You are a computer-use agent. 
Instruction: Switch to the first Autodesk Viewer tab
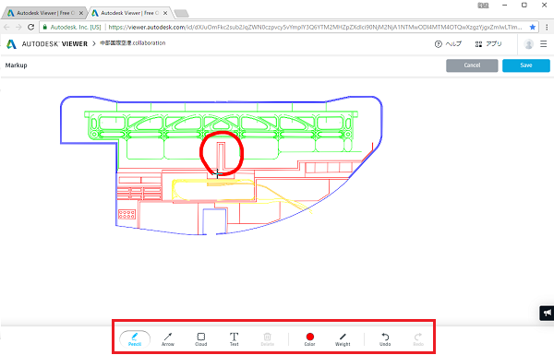click(x=44, y=13)
